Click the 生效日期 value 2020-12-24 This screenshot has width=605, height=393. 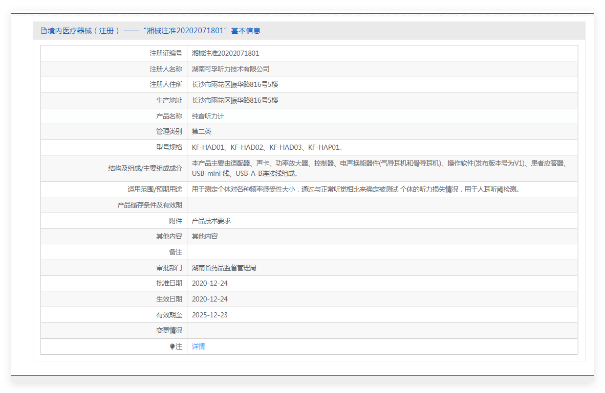(x=209, y=299)
